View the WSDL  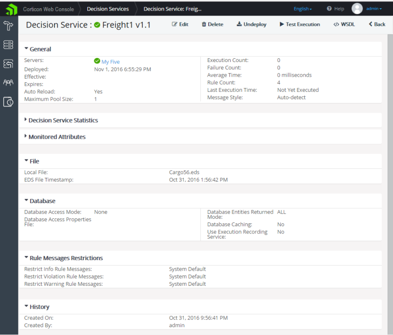pos(344,24)
